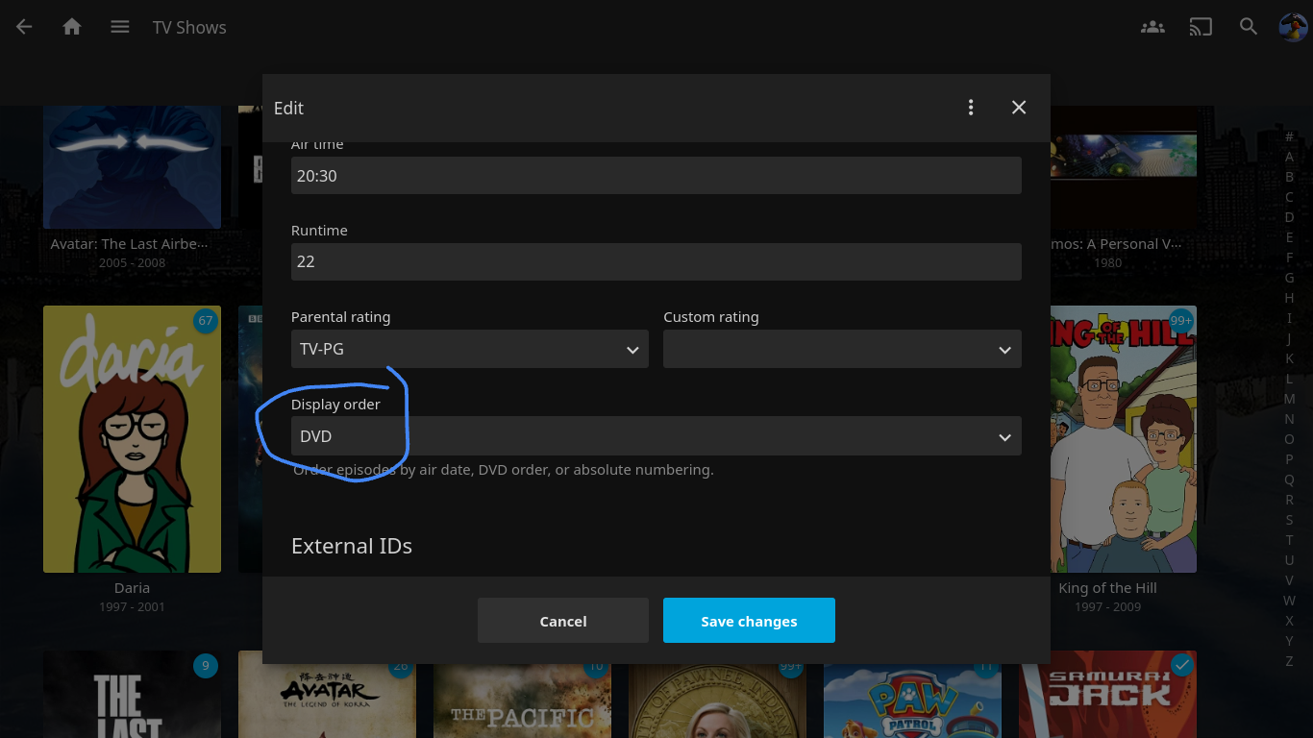Open the SyncPlay group icon
The image size is (1313, 738).
pyautogui.click(x=1152, y=27)
